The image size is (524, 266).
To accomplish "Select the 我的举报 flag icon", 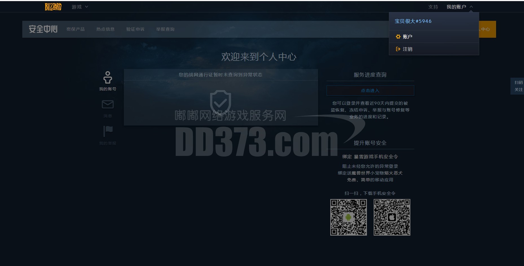I will coord(107,130).
